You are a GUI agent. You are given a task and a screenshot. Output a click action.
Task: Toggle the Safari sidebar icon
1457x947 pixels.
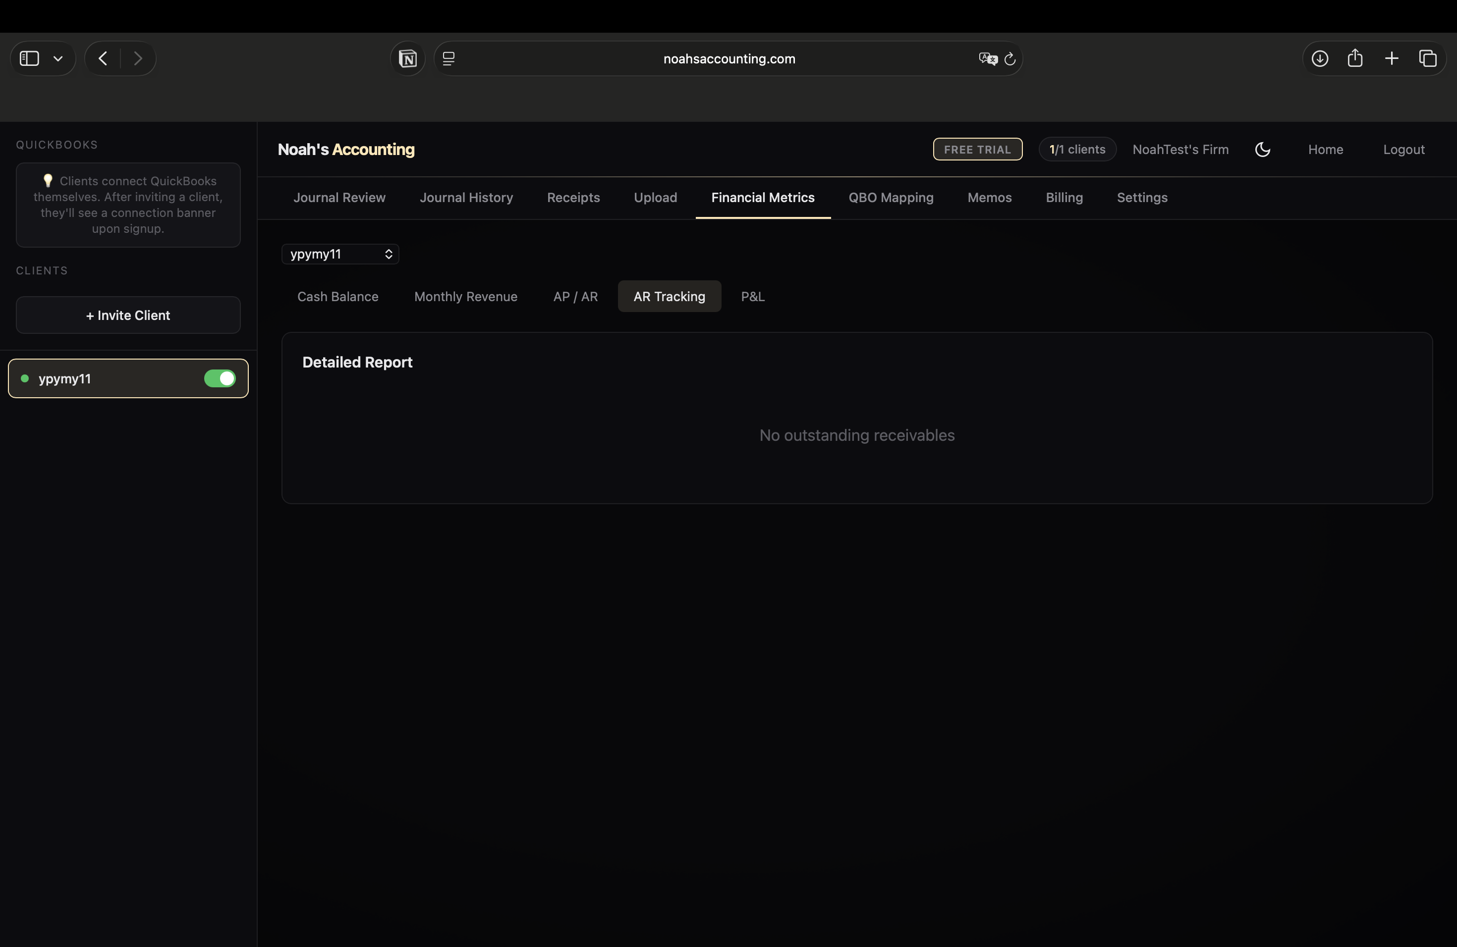click(x=29, y=59)
